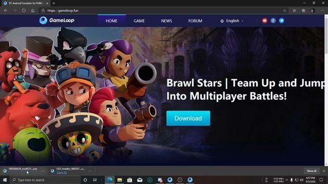Go back using the browser back arrow
Screen dimensions: 328x184
(x=6, y=10)
